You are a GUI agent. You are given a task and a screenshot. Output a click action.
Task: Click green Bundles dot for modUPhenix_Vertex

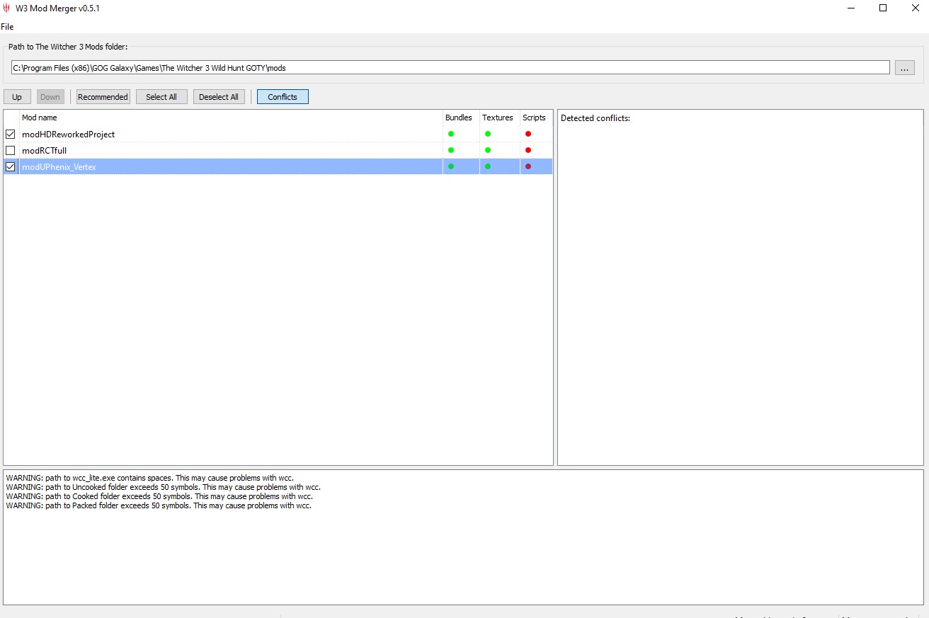(451, 166)
